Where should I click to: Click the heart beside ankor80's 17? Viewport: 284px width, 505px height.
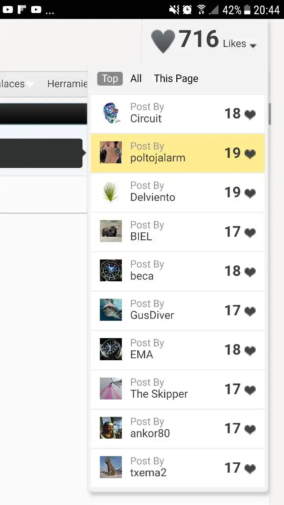tap(250, 430)
